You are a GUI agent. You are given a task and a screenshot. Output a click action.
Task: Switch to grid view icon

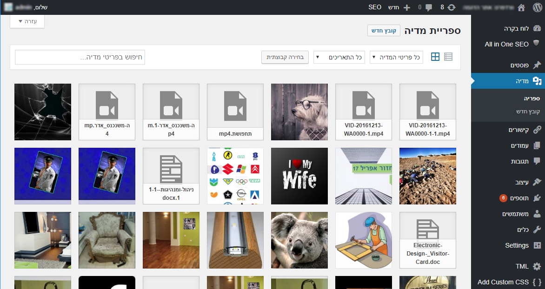[435, 57]
